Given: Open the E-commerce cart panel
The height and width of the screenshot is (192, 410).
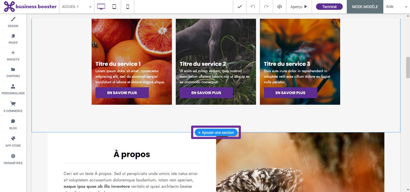Looking at the screenshot, I should point(13,107).
